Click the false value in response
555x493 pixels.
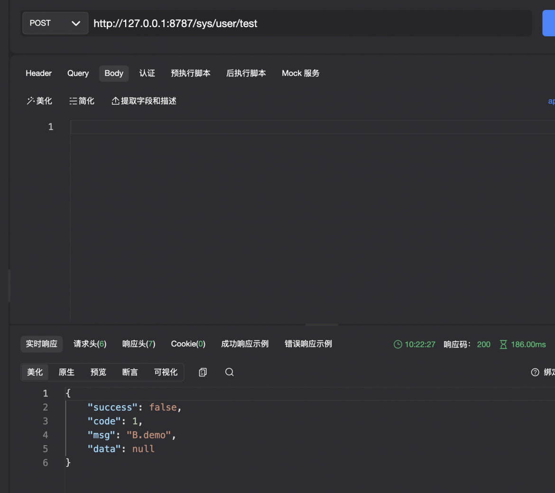(x=163, y=407)
